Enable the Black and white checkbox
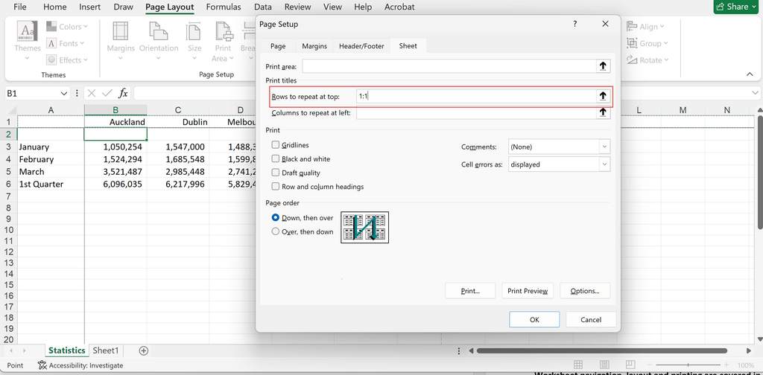763x375 pixels. click(276, 158)
